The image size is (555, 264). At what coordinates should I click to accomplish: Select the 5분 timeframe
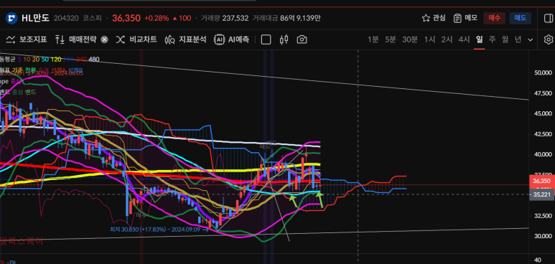[391, 39]
